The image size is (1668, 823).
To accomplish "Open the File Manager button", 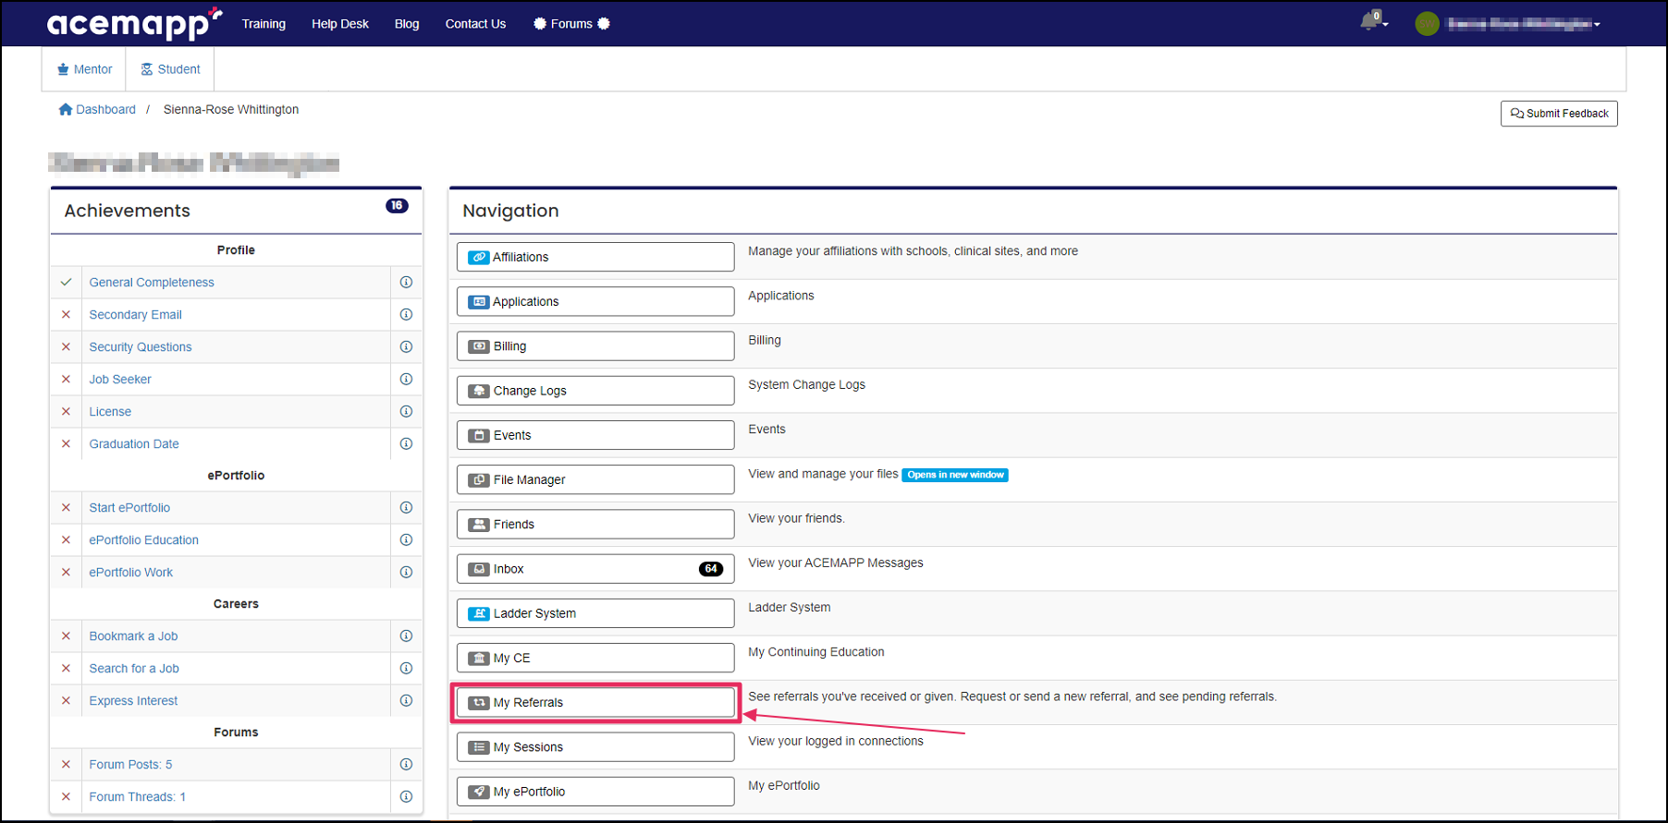I will (x=595, y=479).
